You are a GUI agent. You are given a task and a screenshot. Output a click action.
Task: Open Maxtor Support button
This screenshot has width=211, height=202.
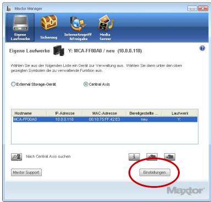click(x=26, y=172)
